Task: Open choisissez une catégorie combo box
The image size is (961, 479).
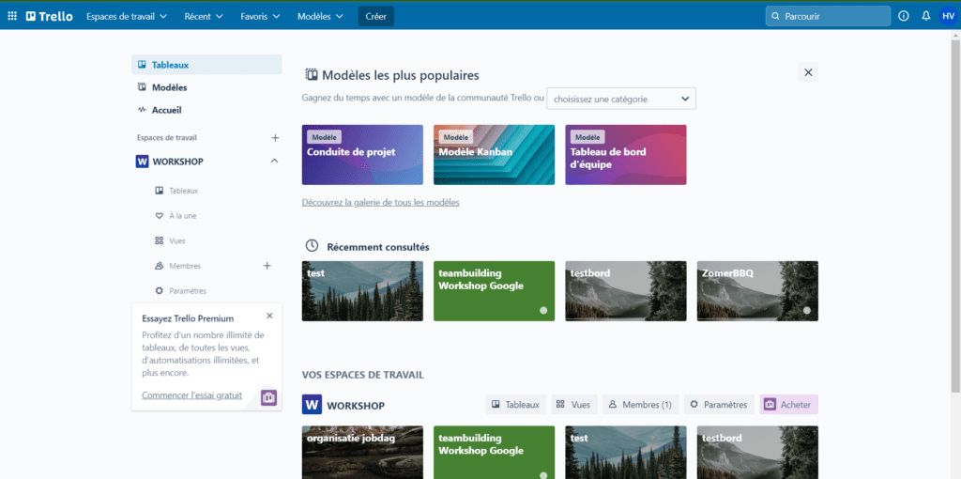Action: [621, 99]
